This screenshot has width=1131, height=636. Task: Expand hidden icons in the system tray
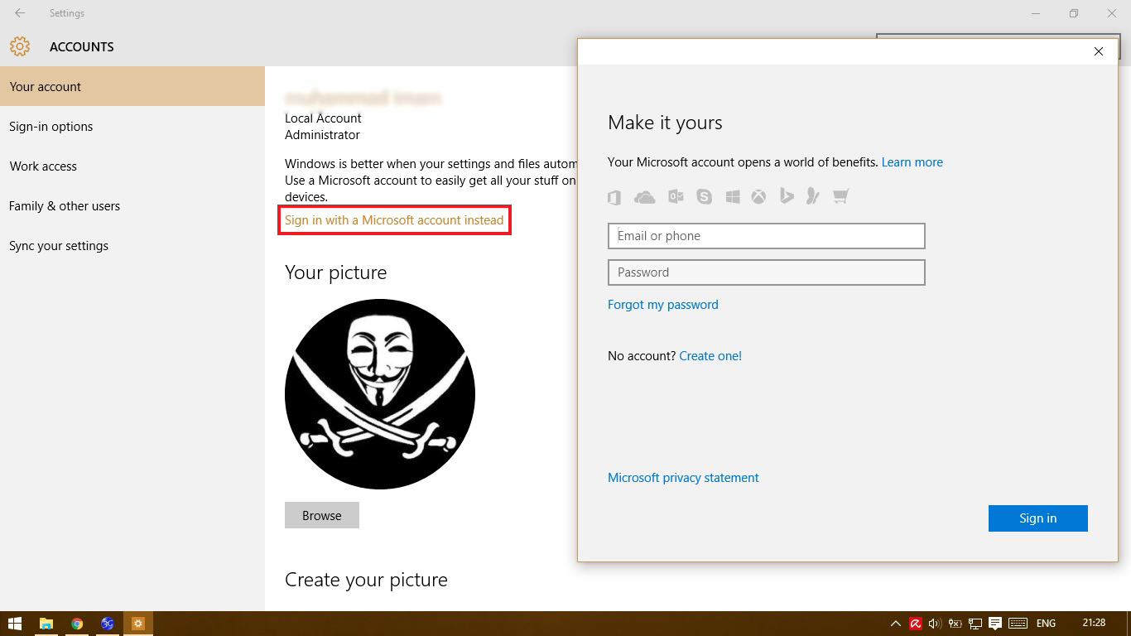coord(896,623)
